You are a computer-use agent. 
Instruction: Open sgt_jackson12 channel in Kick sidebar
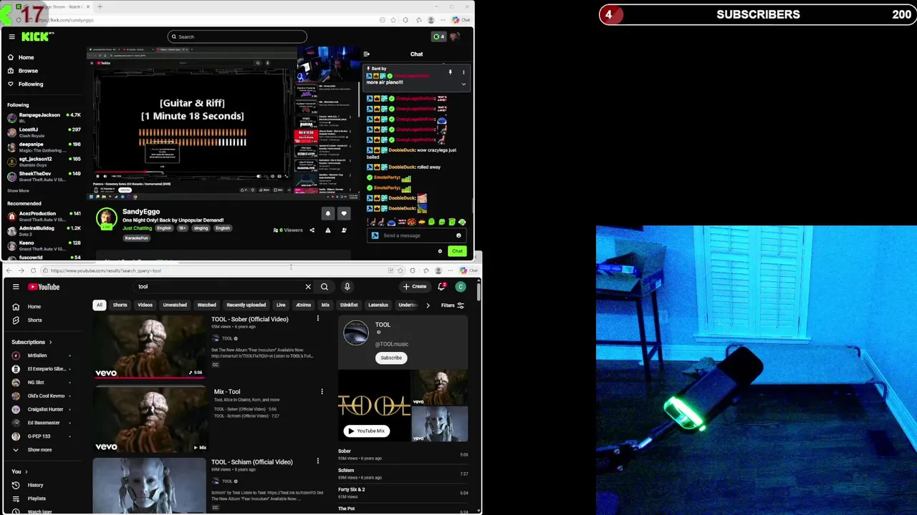point(44,162)
